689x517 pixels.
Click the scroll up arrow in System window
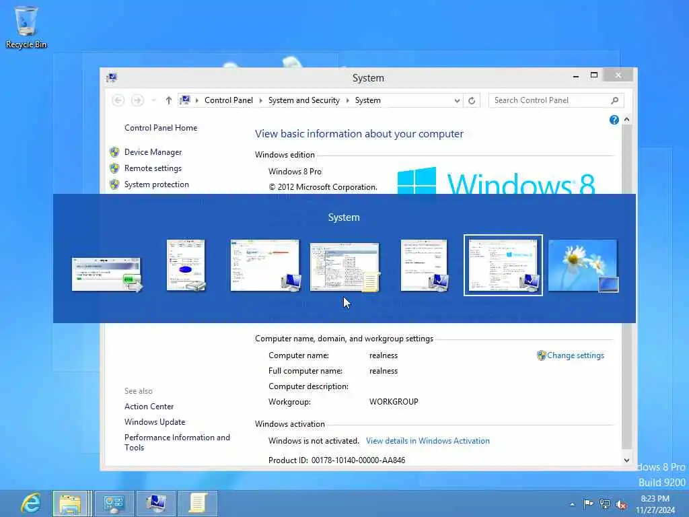[x=626, y=120]
